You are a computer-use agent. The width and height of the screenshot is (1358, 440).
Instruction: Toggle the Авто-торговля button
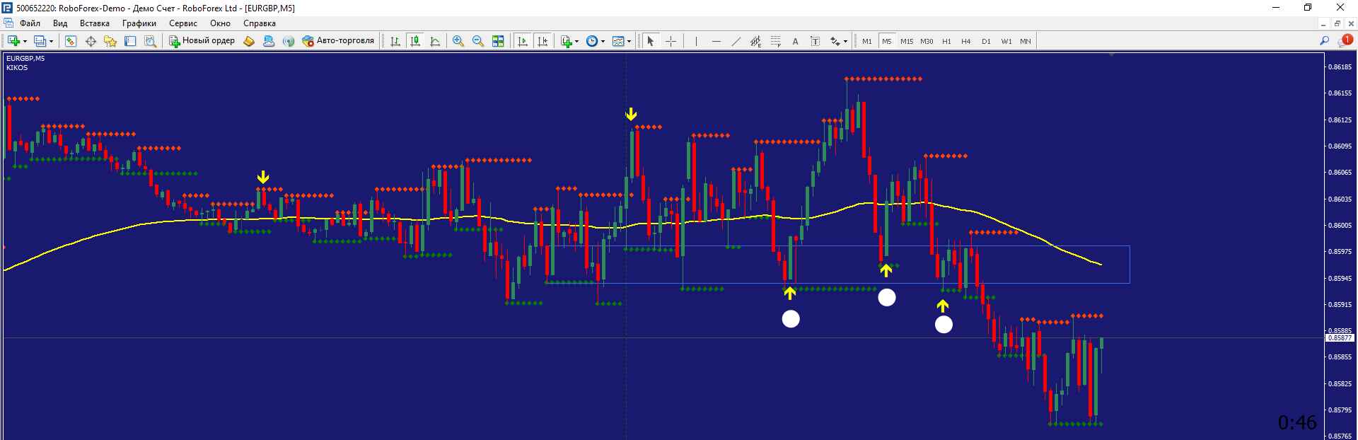[x=338, y=41]
